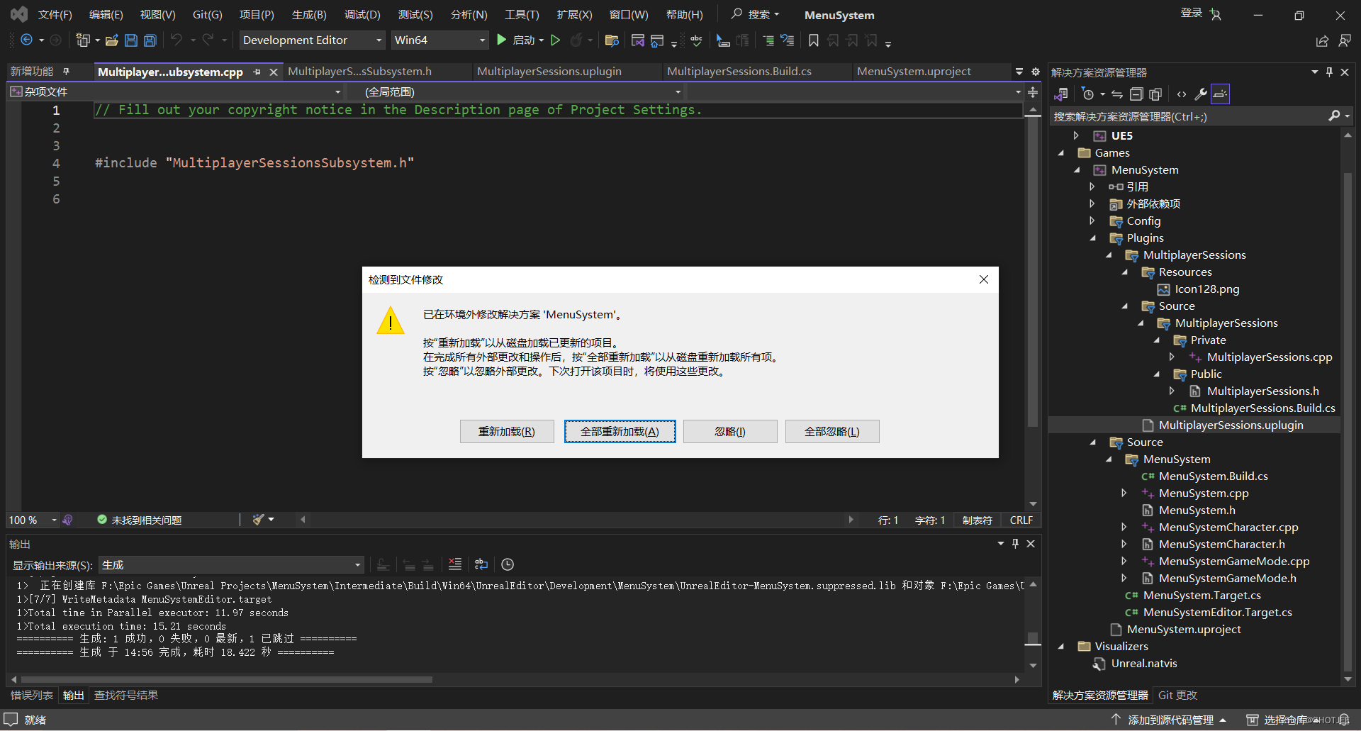This screenshot has width=1361, height=731.
Task: Toggle preview selected items icon
Action: (1220, 94)
